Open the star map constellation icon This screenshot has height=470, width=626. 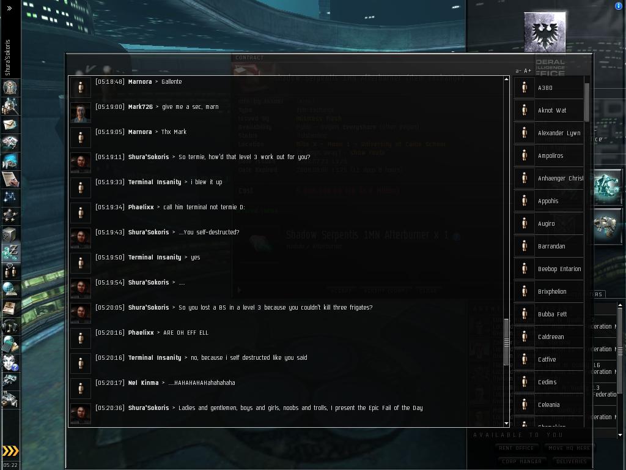pyautogui.click(x=10, y=197)
